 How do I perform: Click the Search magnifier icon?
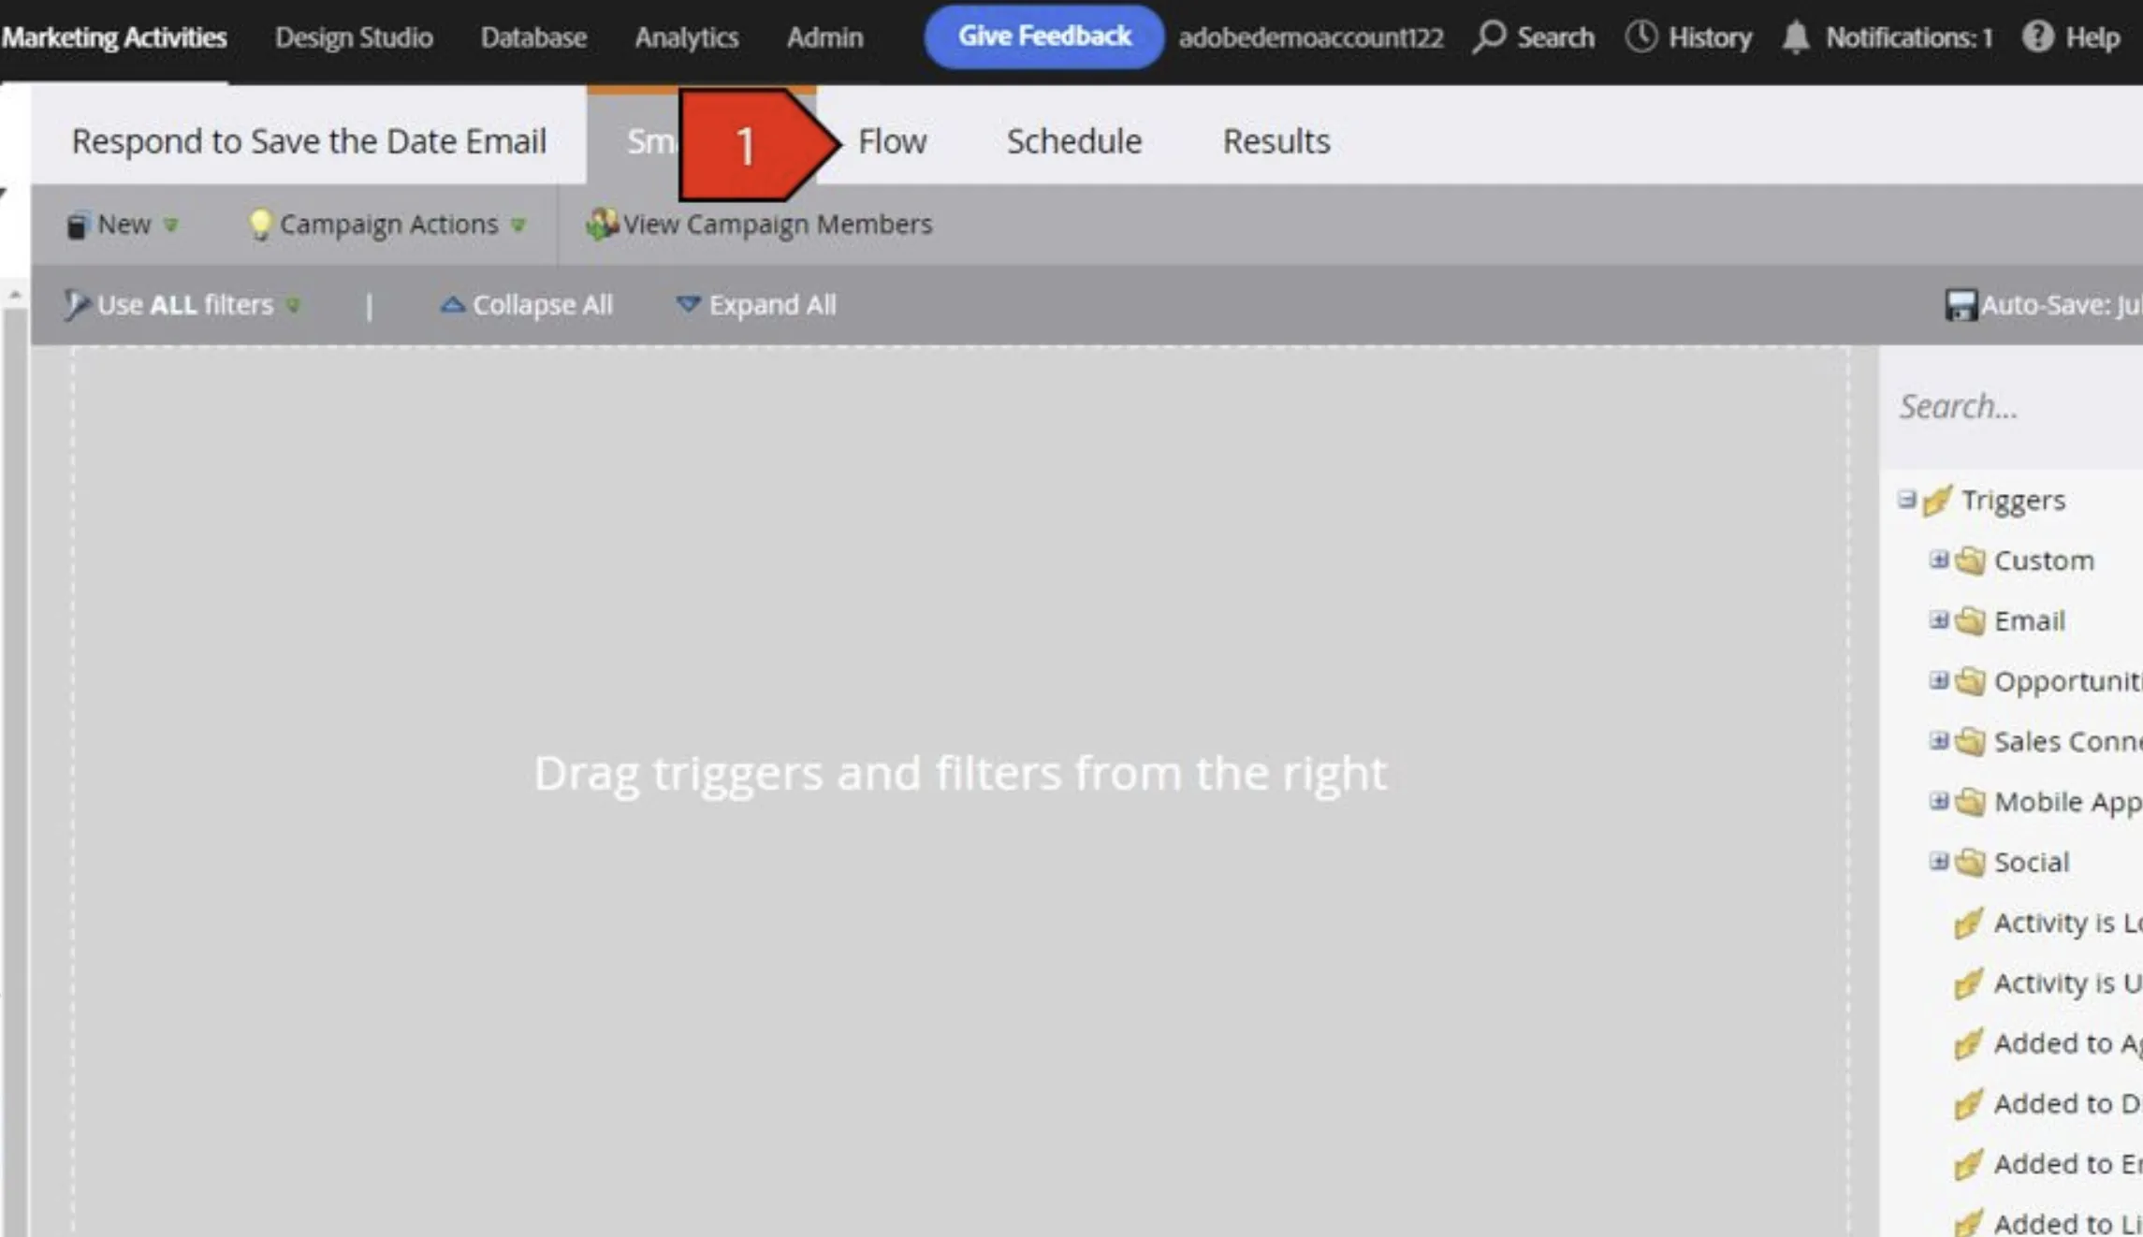(x=1489, y=37)
